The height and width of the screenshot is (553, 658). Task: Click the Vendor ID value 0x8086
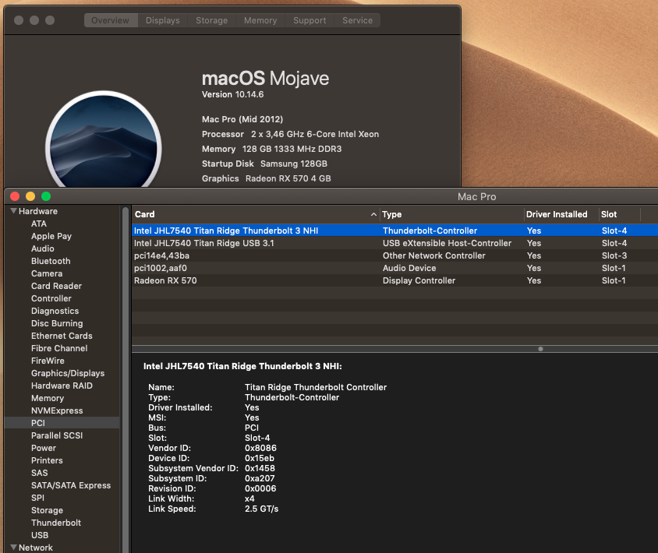(260, 448)
